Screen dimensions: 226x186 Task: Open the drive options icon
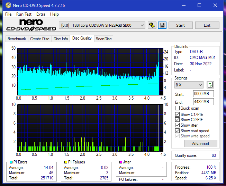click(x=152, y=25)
